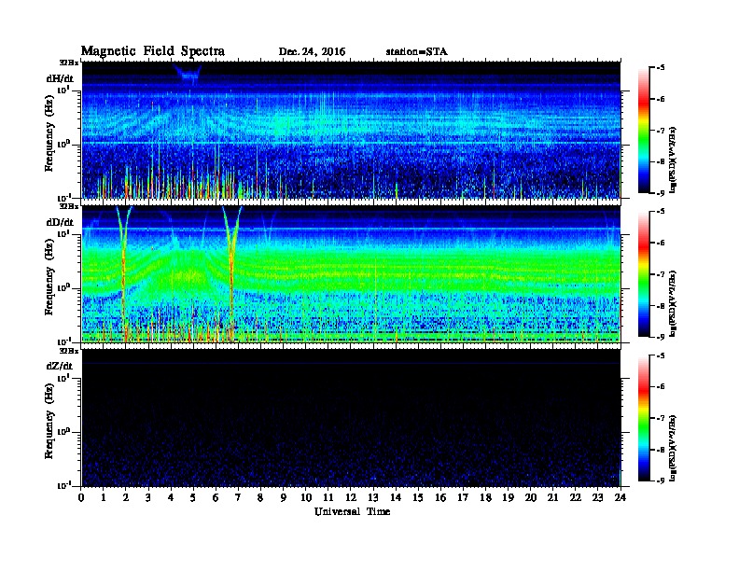
Task: Click the 10^0 frequency tick on dZ/dt panel
Action: click(x=63, y=432)
